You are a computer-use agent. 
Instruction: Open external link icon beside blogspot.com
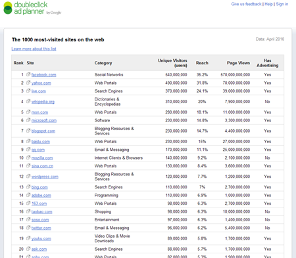tap(28, 131)
